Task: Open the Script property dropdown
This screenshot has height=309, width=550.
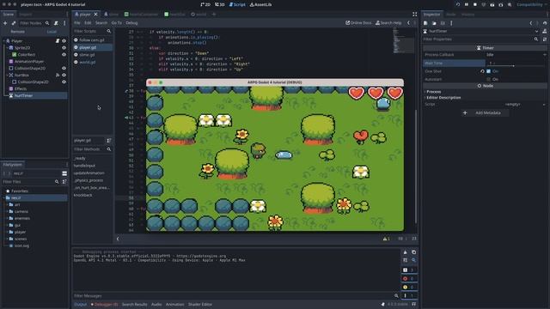Action: [x=516, y=105]
